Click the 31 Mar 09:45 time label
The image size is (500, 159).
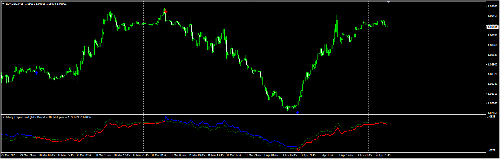(197, 155)
